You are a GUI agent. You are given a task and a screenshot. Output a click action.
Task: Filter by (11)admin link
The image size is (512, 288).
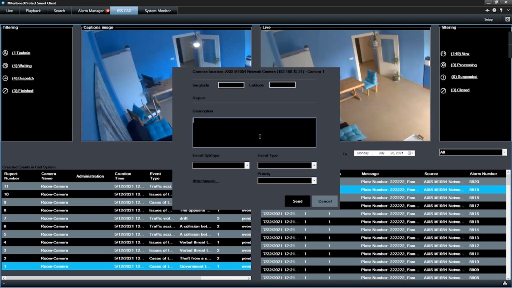tap(21, 53)
